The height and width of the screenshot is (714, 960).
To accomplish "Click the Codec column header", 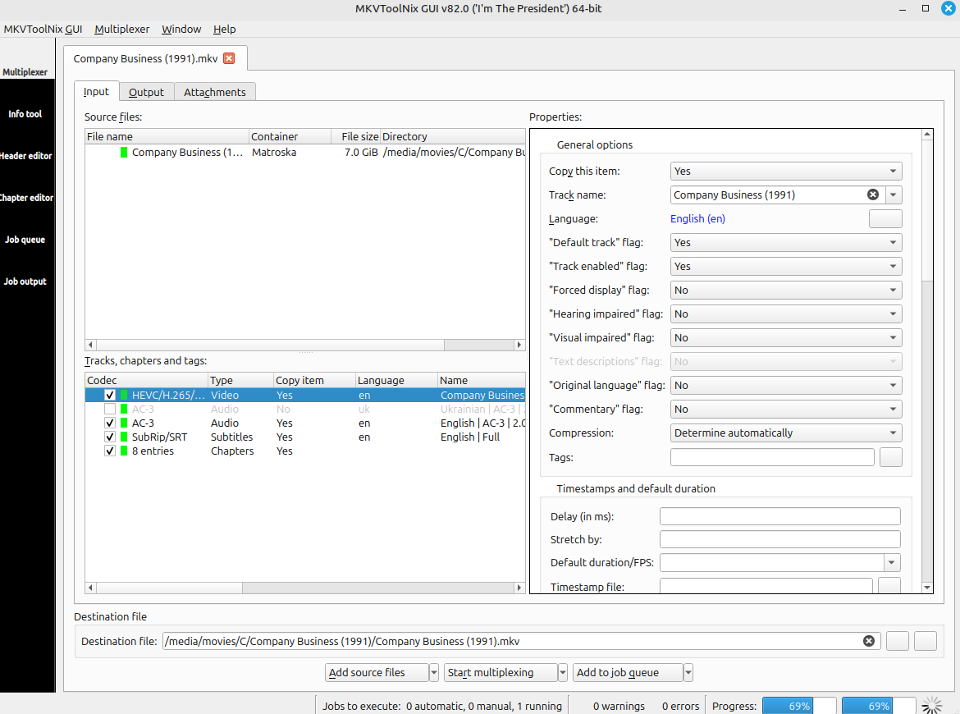I will (146, 380).
